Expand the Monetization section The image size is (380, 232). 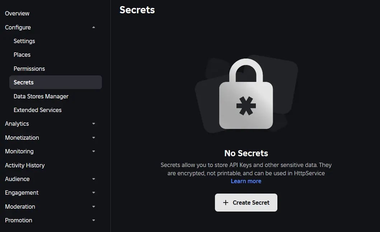93,138
